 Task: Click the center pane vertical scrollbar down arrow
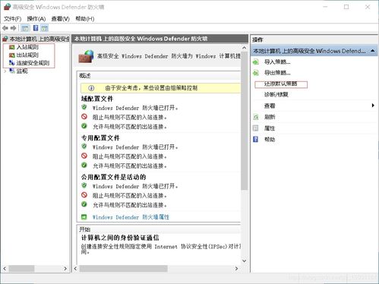(x=244, y=260)
